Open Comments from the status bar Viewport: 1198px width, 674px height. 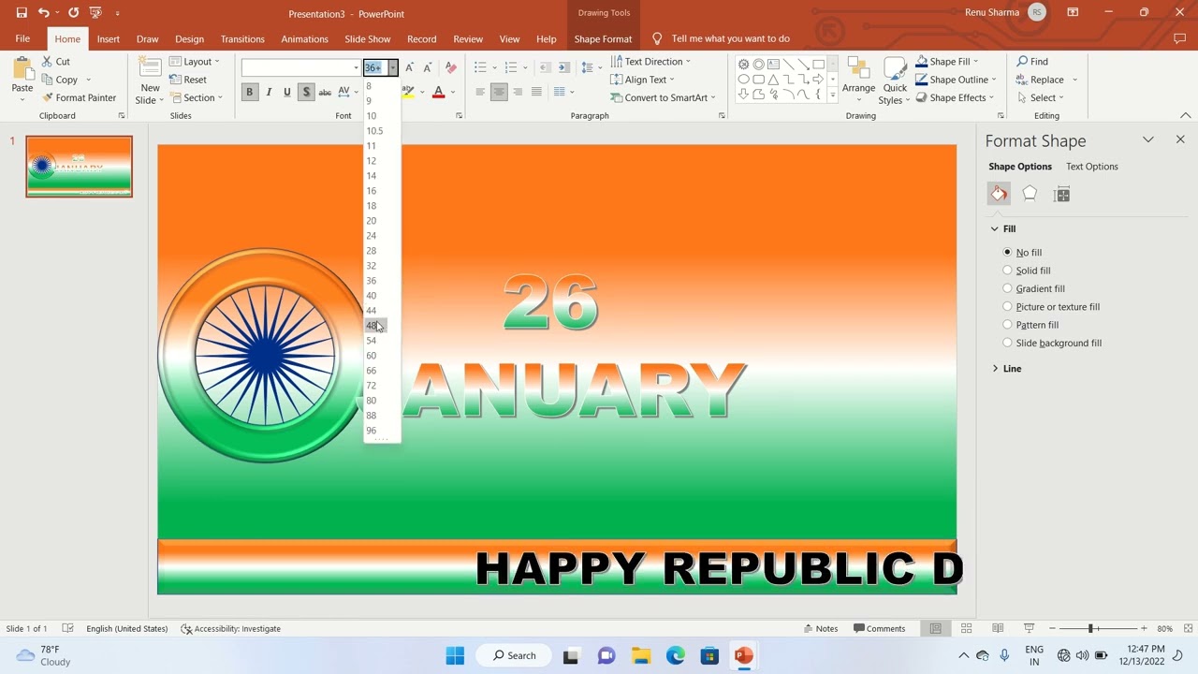879,628
